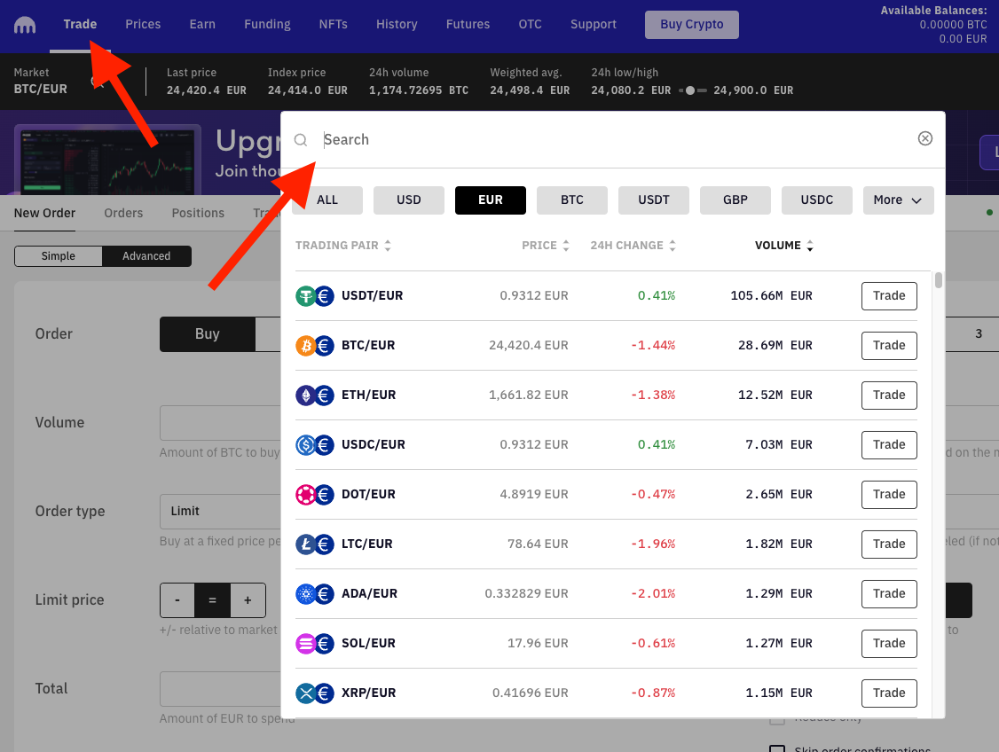Viewport: 999px width, 752px height.
Task: Switch to Simple order form
Action: [58, 256]
